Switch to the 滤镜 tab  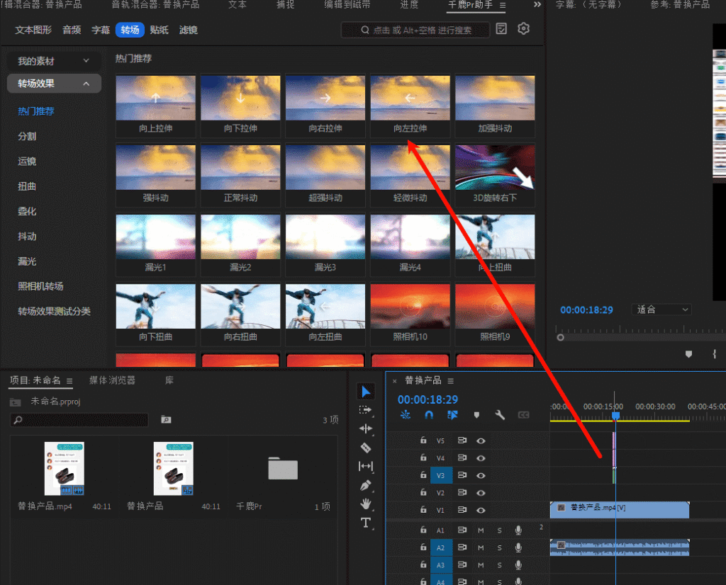188,30
